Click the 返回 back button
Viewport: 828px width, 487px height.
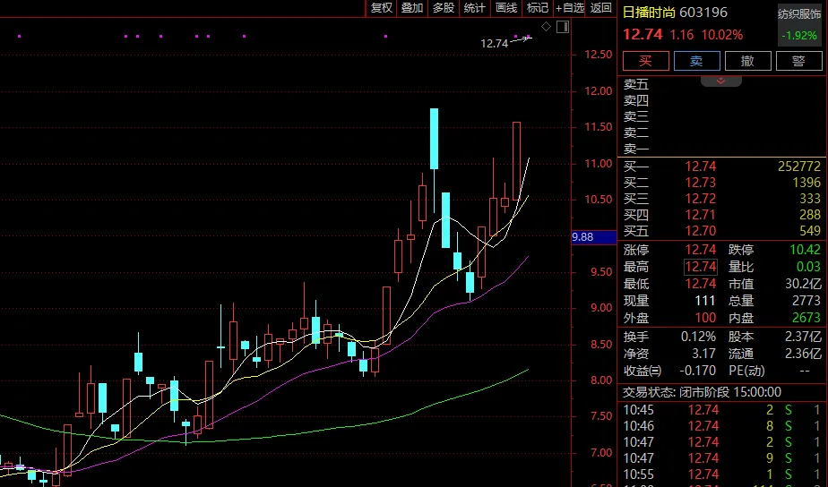[601, 8]
